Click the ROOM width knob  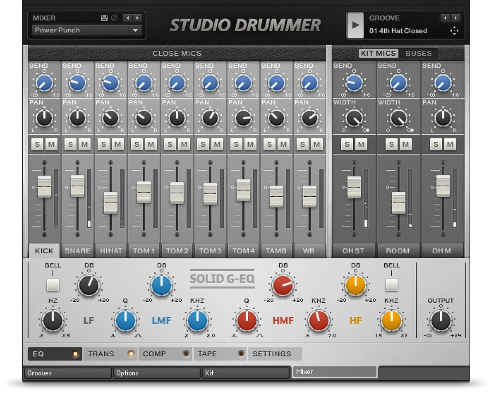click(398, 118)
